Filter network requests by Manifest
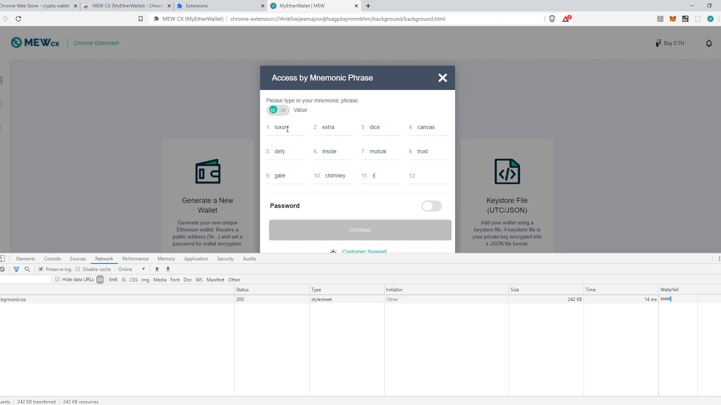Viewport: 721px width, 405px height. point(215,280)
